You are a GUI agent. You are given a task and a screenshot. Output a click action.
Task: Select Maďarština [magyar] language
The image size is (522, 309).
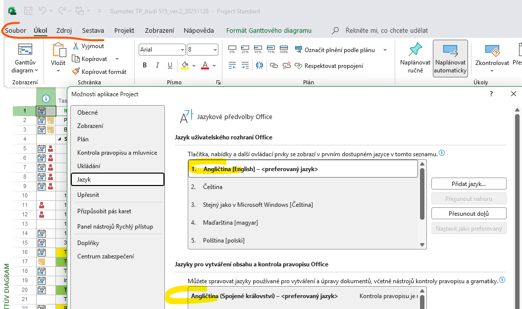click(x=303, y=222)
